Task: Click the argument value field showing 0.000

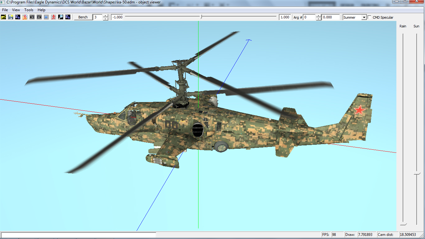Action: (331, 17)
